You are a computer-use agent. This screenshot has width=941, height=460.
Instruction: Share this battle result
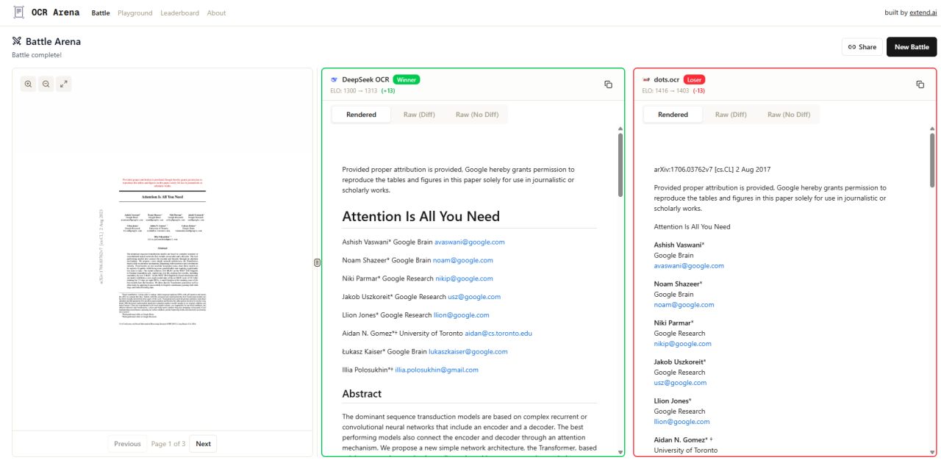[x=862, y=47]
